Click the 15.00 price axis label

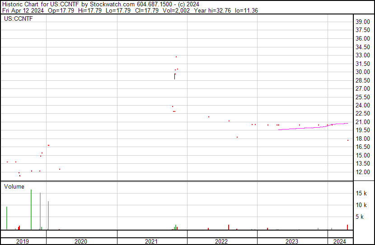coord(363,155)
